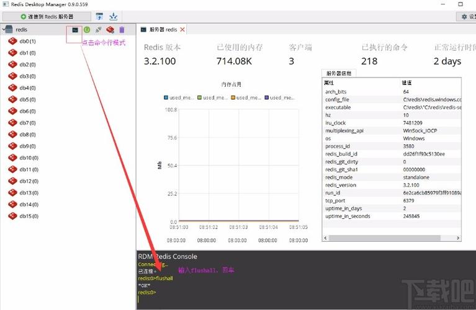Click the import connections icon
This screenshot has height=310, width=476.
(99, 16)
